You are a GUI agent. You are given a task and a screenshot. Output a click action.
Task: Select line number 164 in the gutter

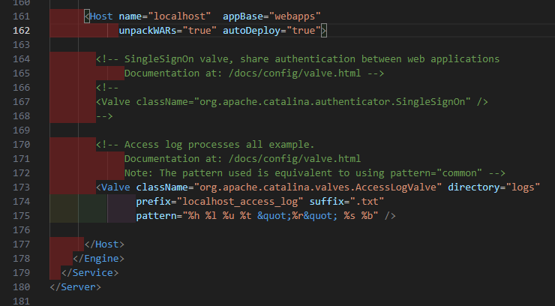(21, 58)
